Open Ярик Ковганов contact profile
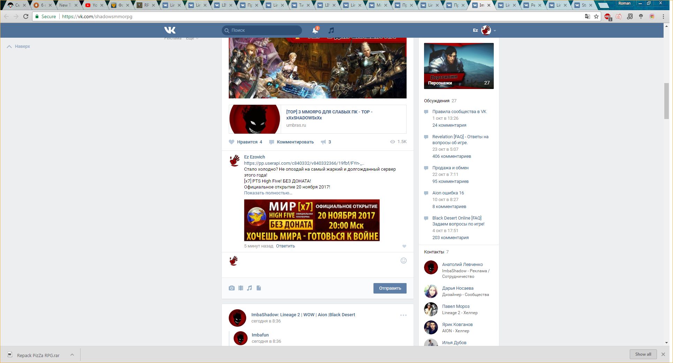This screenshot has width=673, height=363. pyautogui.click(x=458, y=325)
